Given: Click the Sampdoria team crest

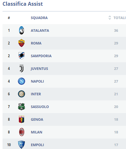Looking at the screenshot, I should (21, 56).
